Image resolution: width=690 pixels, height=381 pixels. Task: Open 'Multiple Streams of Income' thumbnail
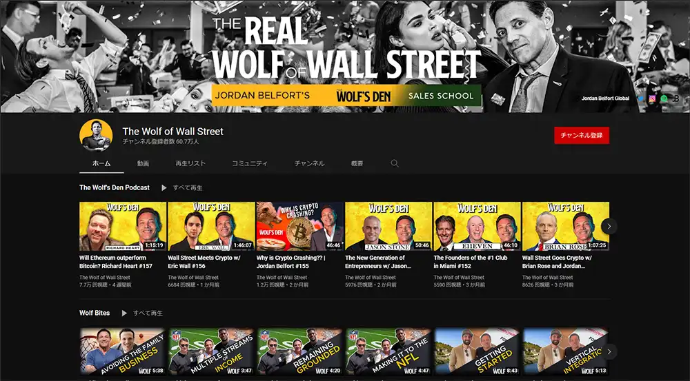[x=211, y=351]
